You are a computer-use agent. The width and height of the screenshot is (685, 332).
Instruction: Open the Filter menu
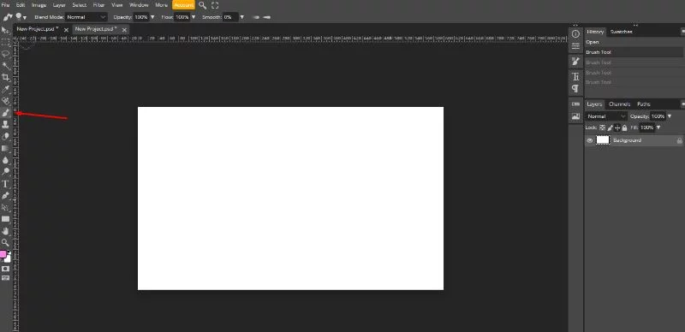[x=98, y=5]
